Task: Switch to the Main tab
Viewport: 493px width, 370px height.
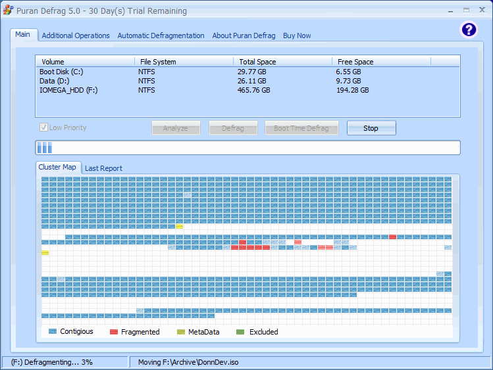Action: (22, 35)
